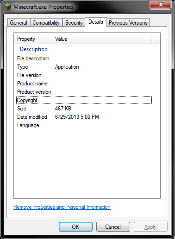175x239 pixels.
Task: Switch to the General tab
Action: (19, 23)
